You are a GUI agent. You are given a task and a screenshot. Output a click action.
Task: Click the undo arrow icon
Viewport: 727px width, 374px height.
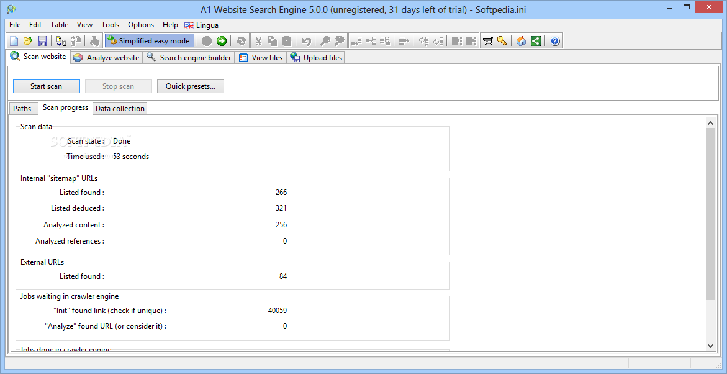click(306, 41)
